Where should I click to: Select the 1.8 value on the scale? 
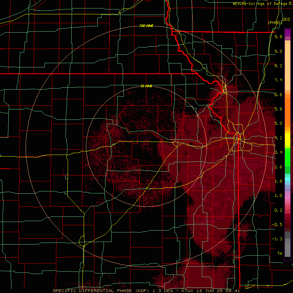[x=278, y=181]
